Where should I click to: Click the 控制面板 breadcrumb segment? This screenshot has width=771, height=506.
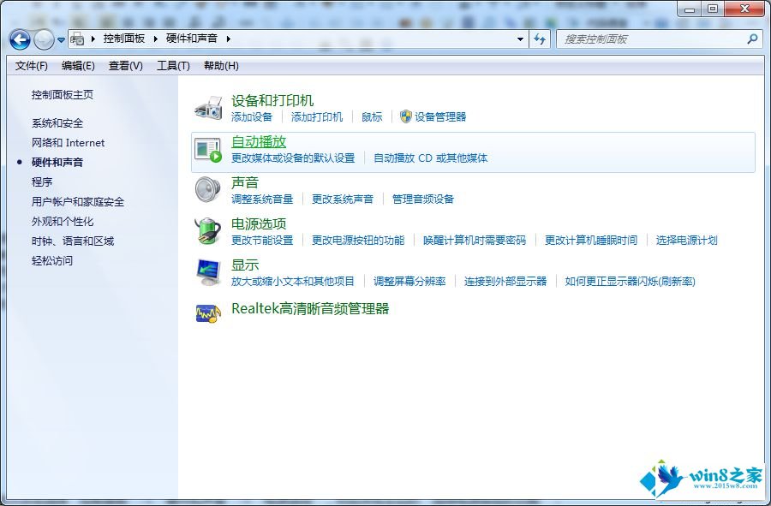click(124, 39)
